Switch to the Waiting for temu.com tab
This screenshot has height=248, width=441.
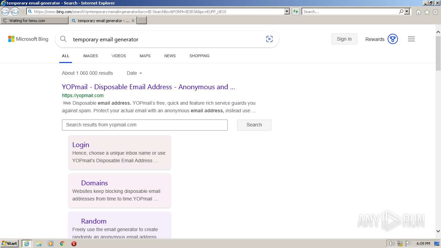click(34, 21)
